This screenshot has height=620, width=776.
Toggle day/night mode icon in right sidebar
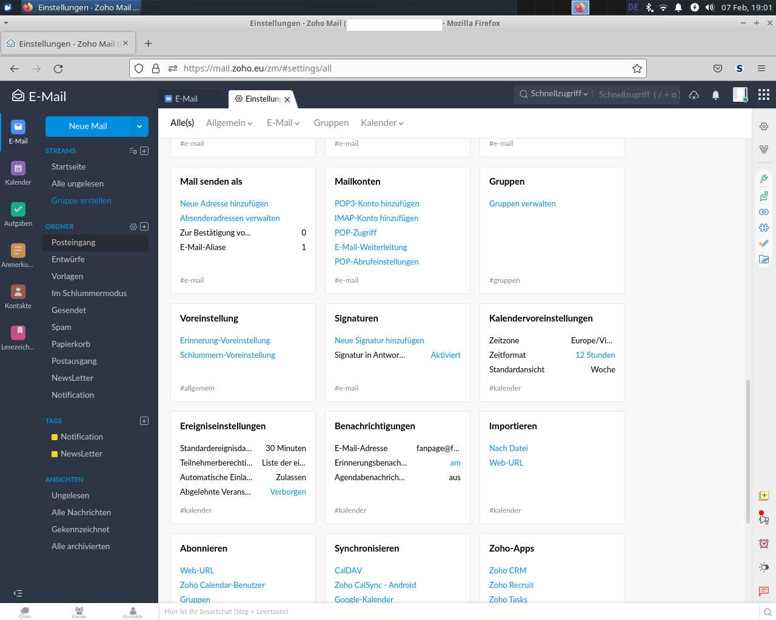coord(764,567)
